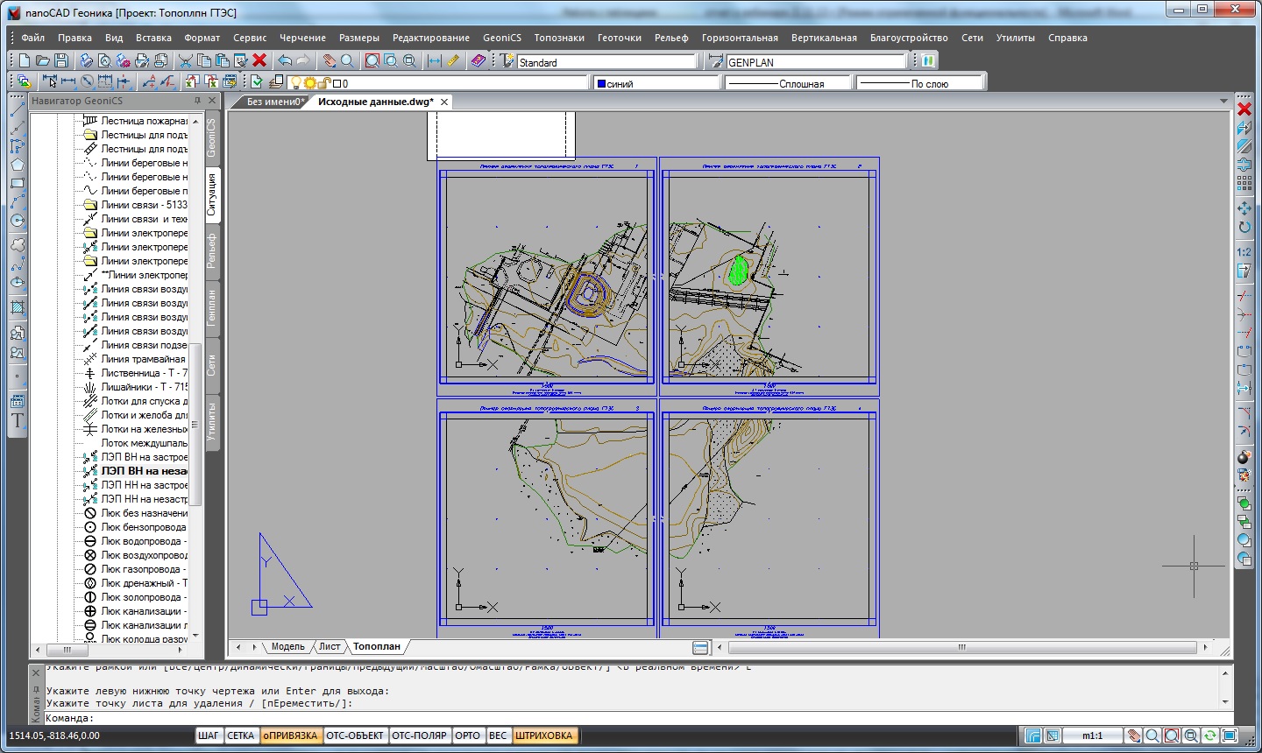Open the Файл menu
This screenshot has width=1262, height=753.
pyautogui.click(x=33, y=38)
